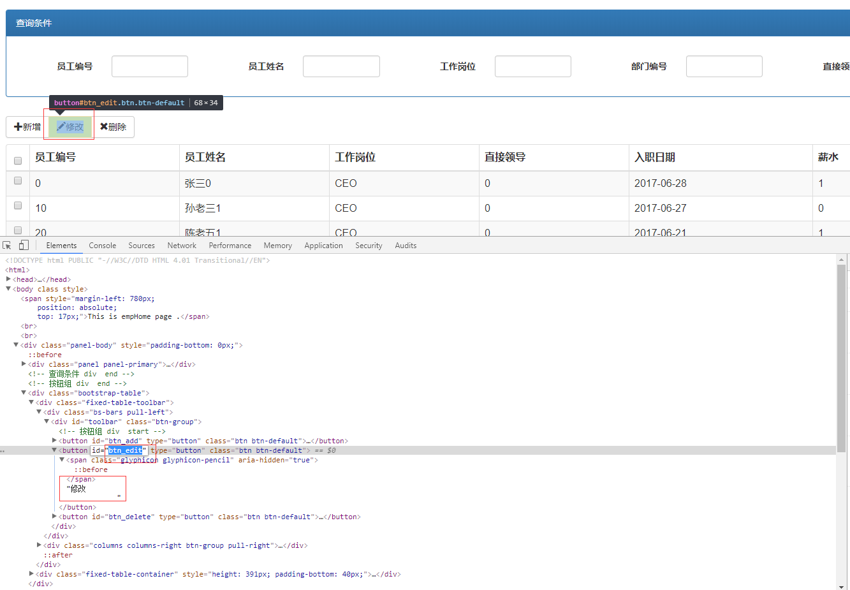
Task: Expand the fixed-table-container div node
Action: (31, 574)
